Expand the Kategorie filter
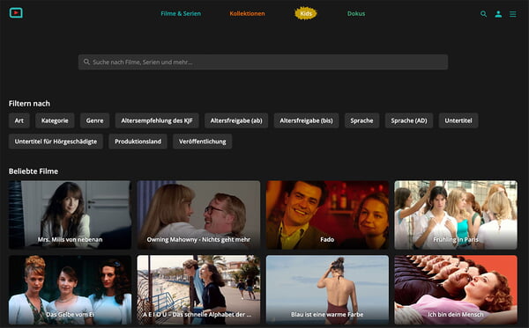 pyautogui.click(x=55, y=120)
